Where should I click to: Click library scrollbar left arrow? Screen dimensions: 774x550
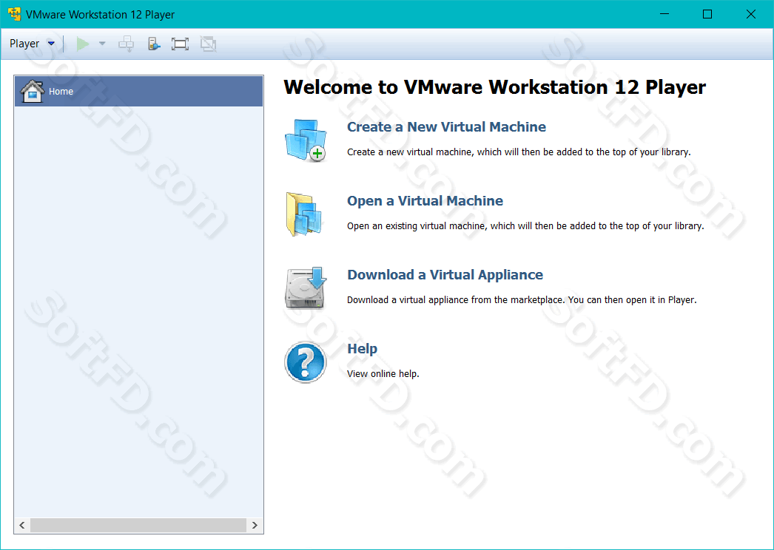pos(22,526)
